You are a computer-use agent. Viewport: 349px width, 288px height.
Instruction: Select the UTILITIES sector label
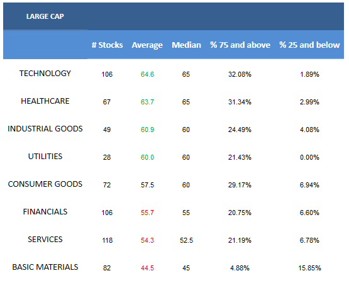pos(45,156)
